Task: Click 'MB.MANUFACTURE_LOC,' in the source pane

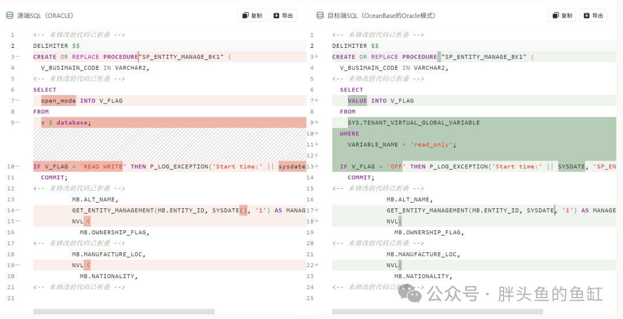Action: [x=109, y=255]
